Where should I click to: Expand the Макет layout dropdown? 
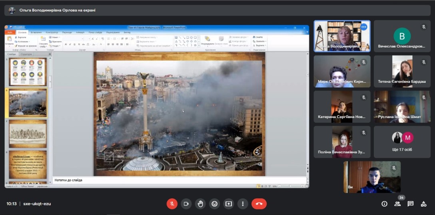[56, 37]
